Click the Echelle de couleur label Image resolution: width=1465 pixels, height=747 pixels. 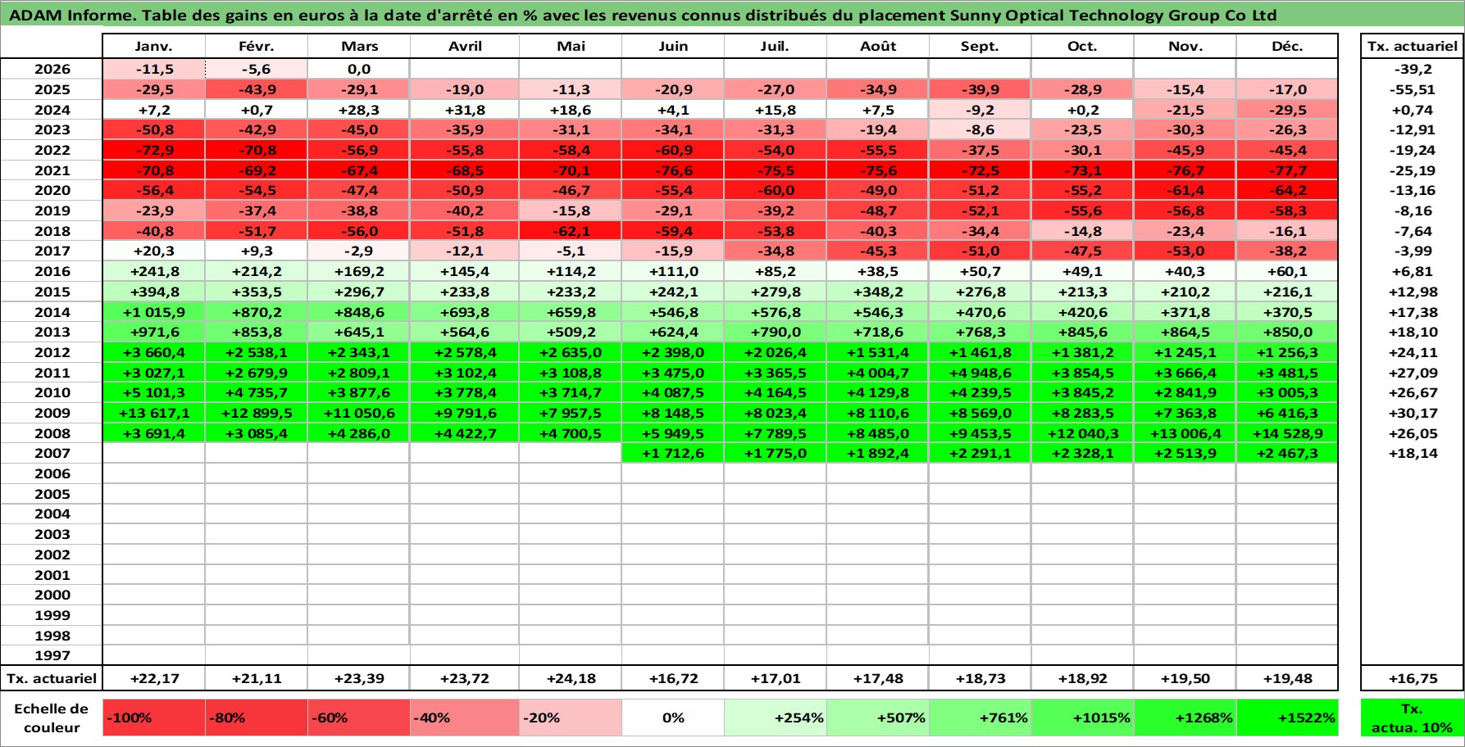pos(52,718)
